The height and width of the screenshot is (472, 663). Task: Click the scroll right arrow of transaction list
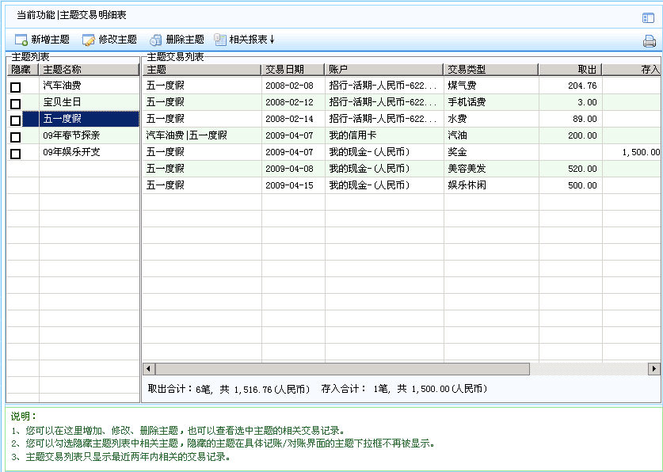[653, 369]
